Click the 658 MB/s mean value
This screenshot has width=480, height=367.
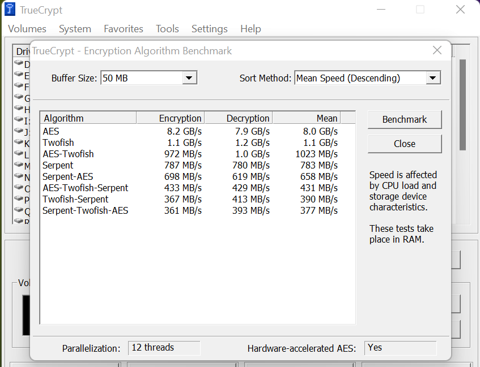[x=318, y=176]
